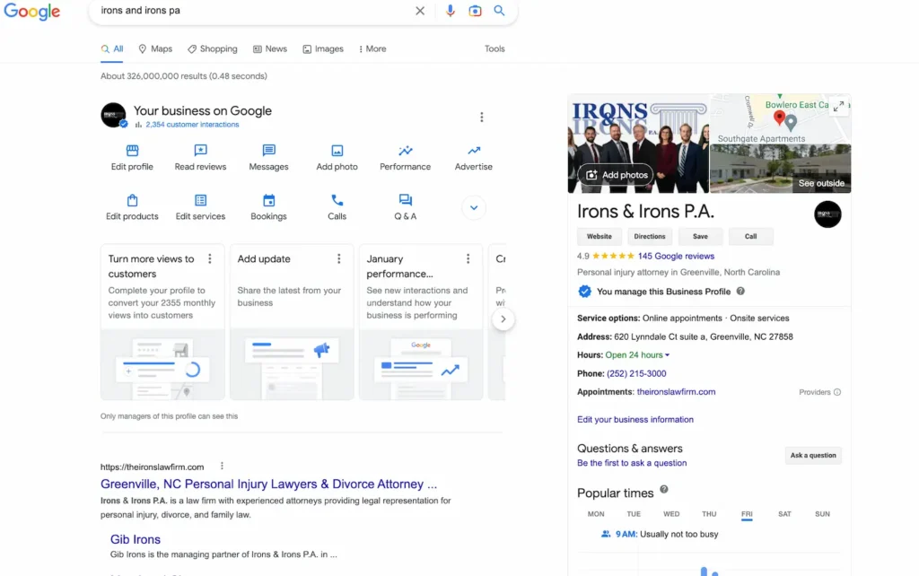Click the Advertise trending arrow icon
This screenshot has height=576, width=919.
(x=473, y=151)
